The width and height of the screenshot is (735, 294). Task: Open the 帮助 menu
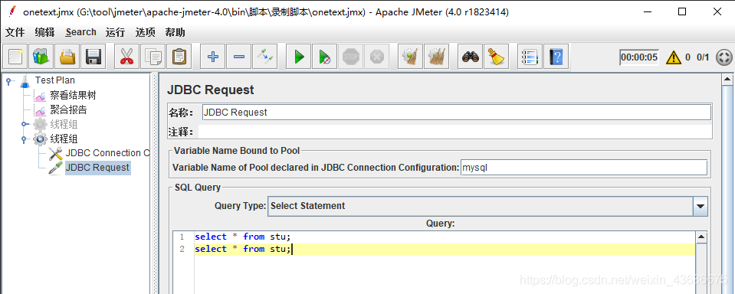(x=175, y=32)
